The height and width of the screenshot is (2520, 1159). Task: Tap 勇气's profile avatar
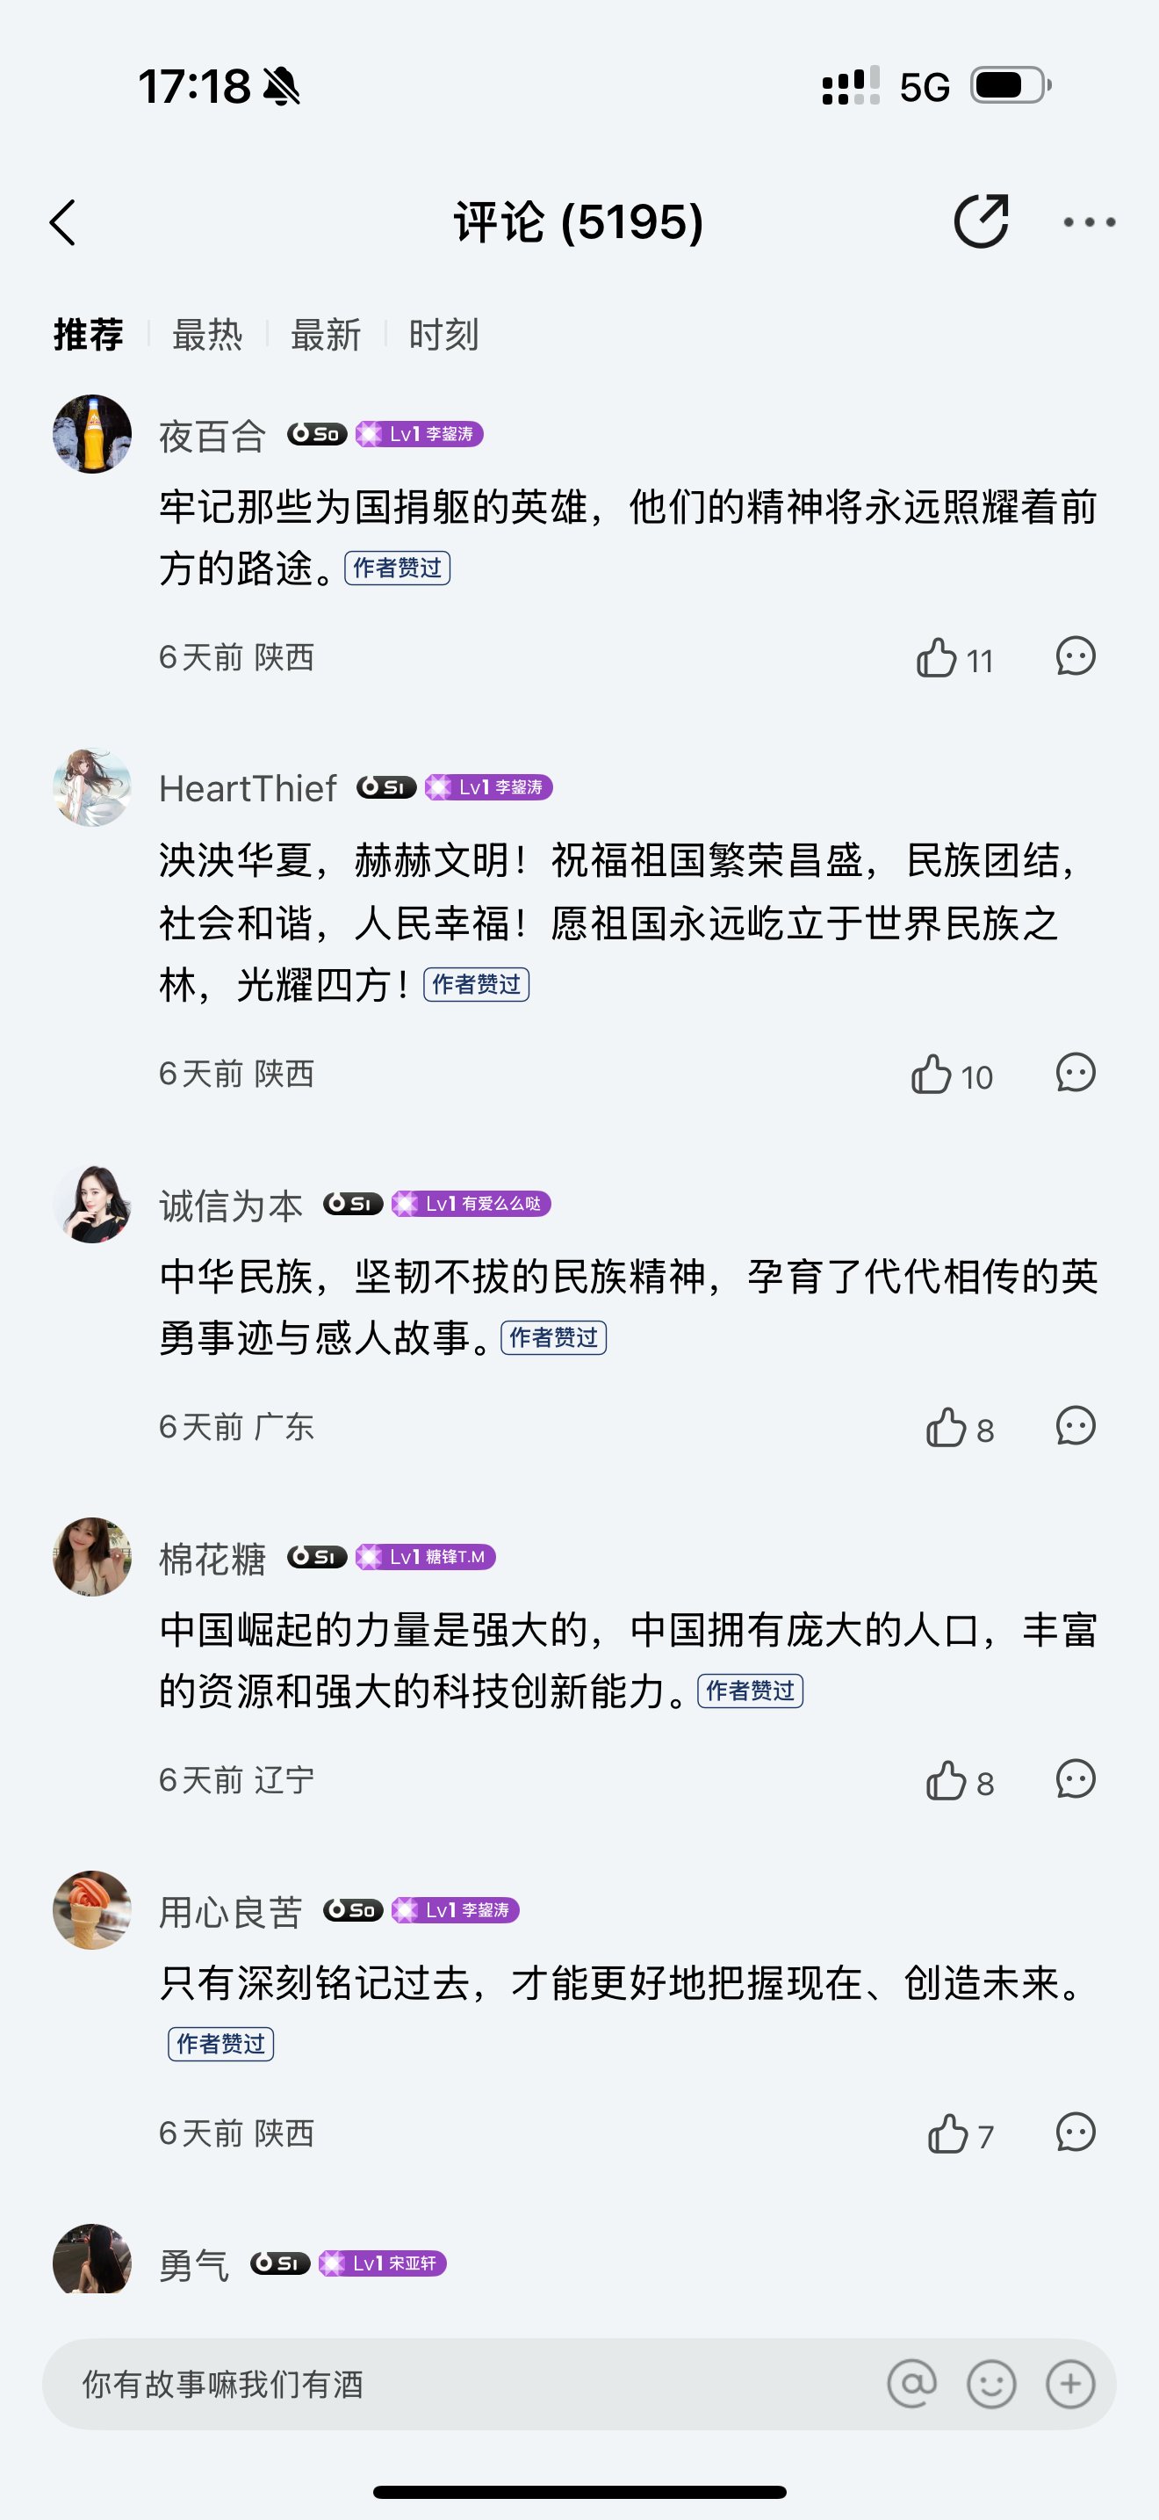click(92, 2261)
